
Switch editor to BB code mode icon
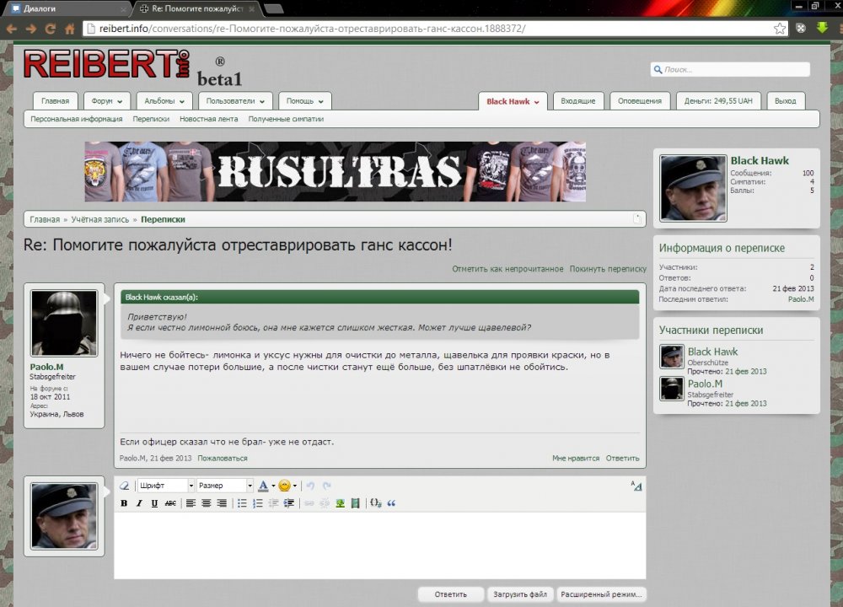coord(636,486)
